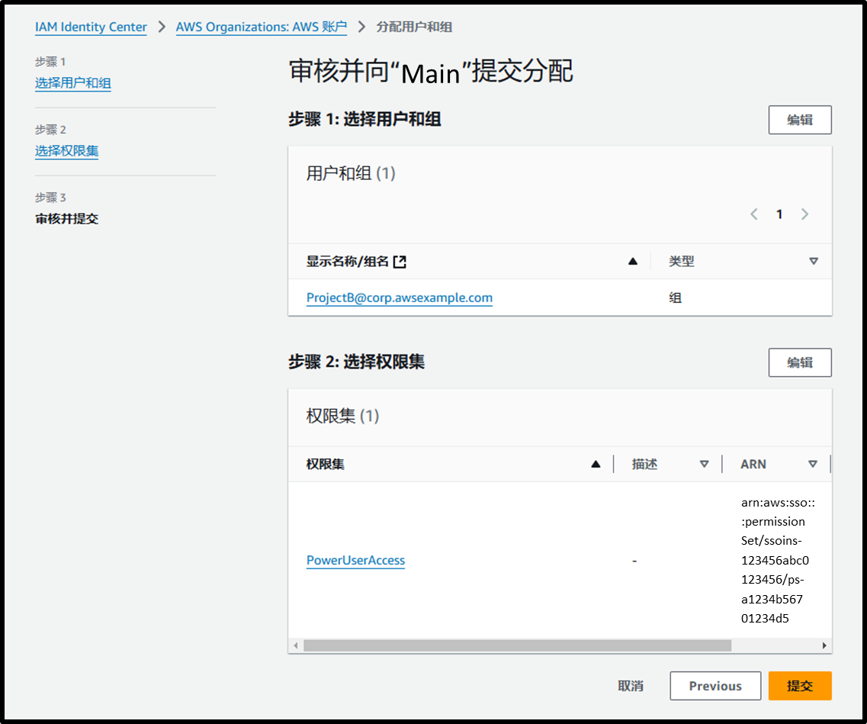Click 编辑 button for step 2 permission sets
Image resolution: width=867 pixels, height=724 pixels.
(x=800, y=362)
